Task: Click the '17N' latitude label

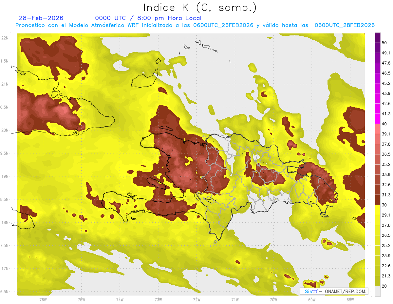Action: (x=5, y=269)
